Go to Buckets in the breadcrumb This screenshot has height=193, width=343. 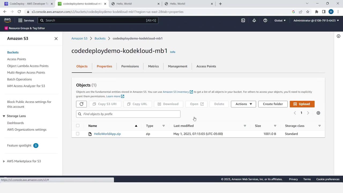(x=100, y=38)
